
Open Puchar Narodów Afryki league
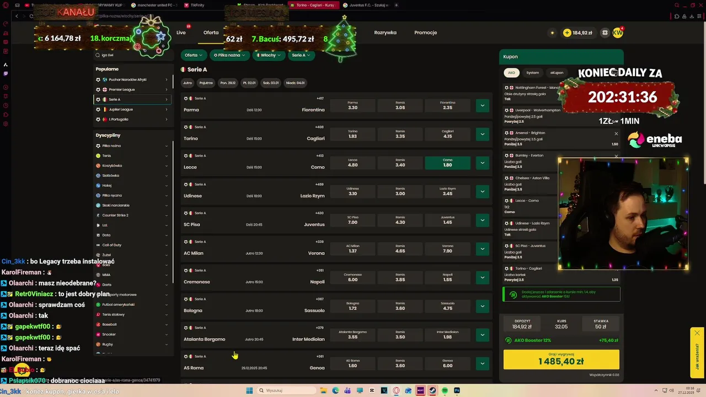pyautogui.click(x=132, y=79)
